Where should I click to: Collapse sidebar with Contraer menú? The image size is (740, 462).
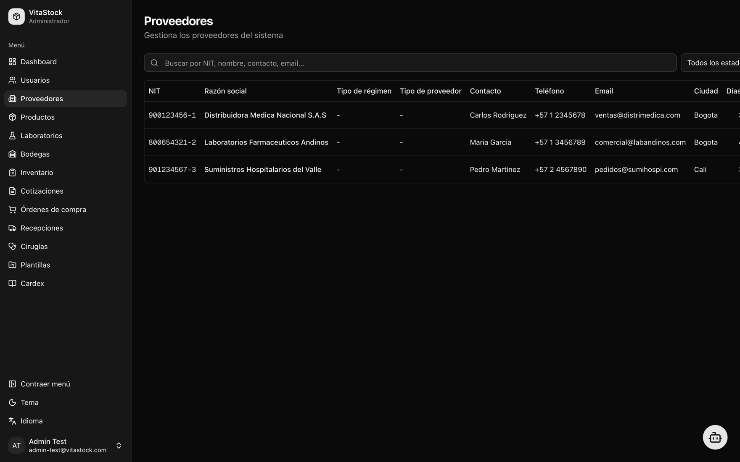(66, 384)
